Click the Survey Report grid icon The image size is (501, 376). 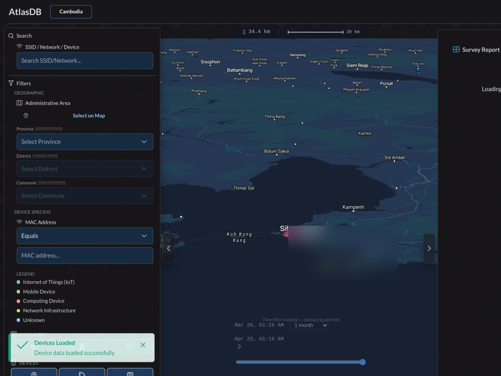point(456,50)
